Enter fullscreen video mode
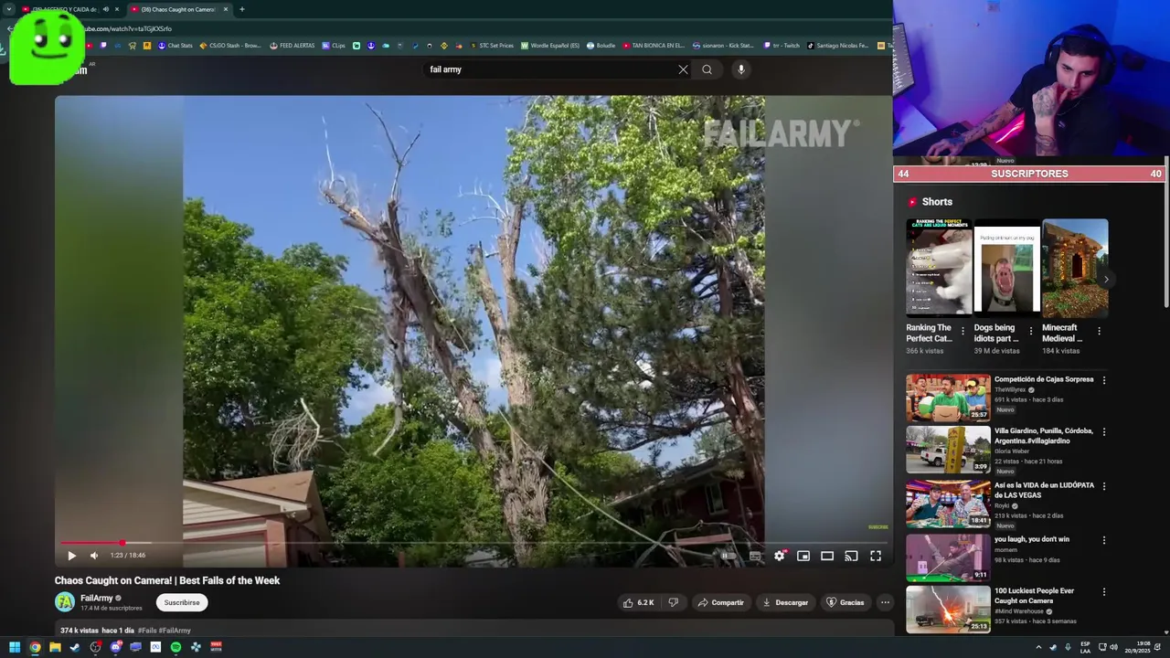The height and width of the screenshot is (658, 1170). [876, 556]
